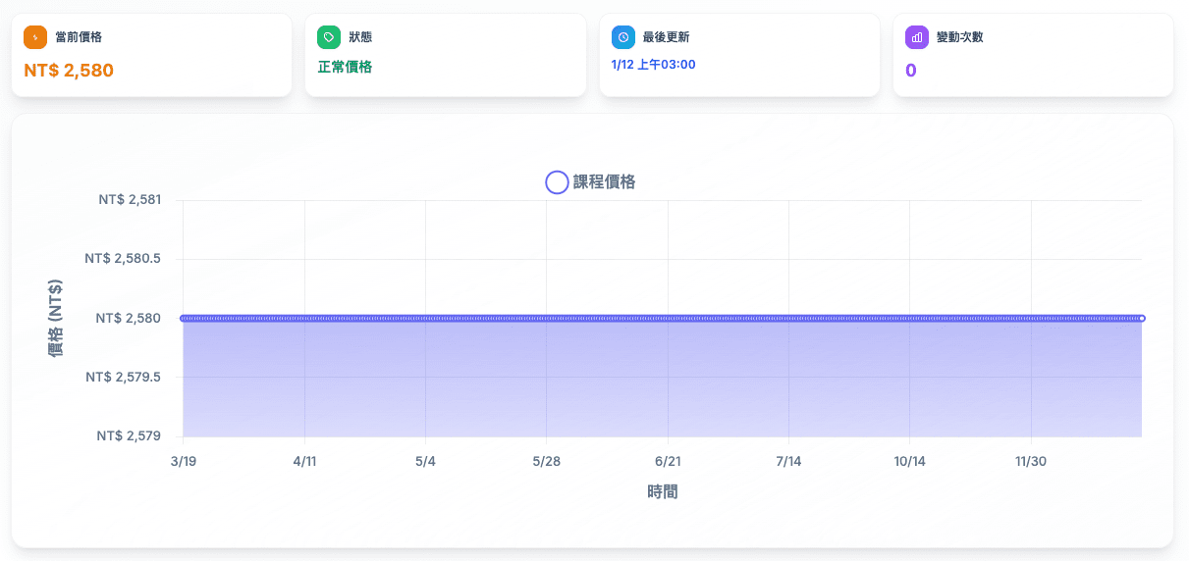
Task: Click the NT$ 2,580 current price value
Action: point(69,71)
